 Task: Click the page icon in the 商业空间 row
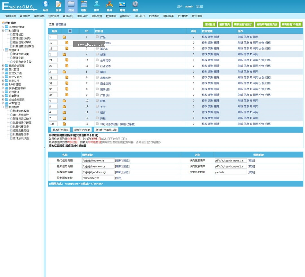[x=67, y=83]
